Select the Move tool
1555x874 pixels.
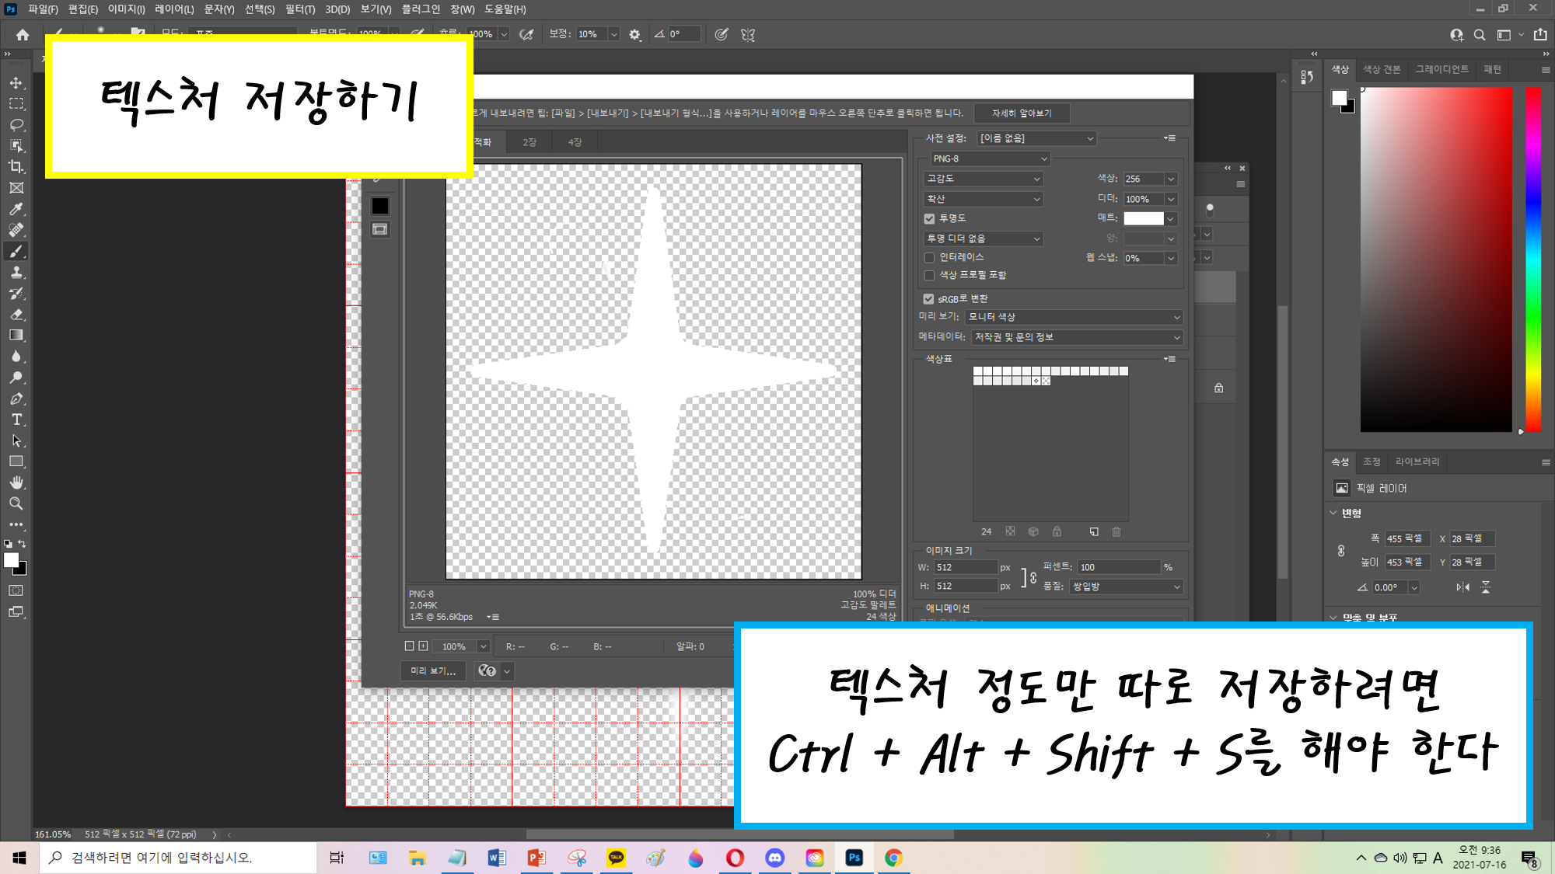[16, 82]
